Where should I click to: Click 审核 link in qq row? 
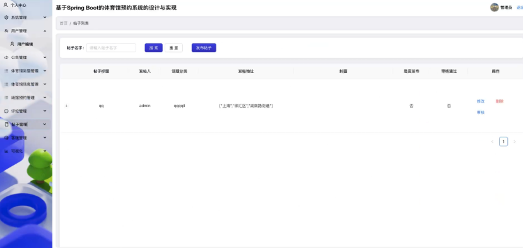point(480,113)
